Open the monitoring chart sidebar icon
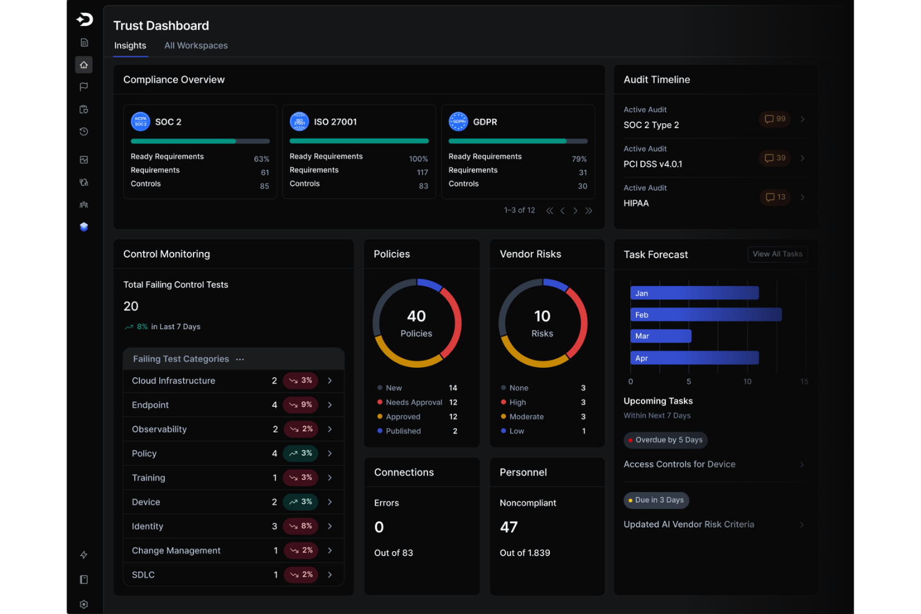The image size is (921, 614). [84, 160]
